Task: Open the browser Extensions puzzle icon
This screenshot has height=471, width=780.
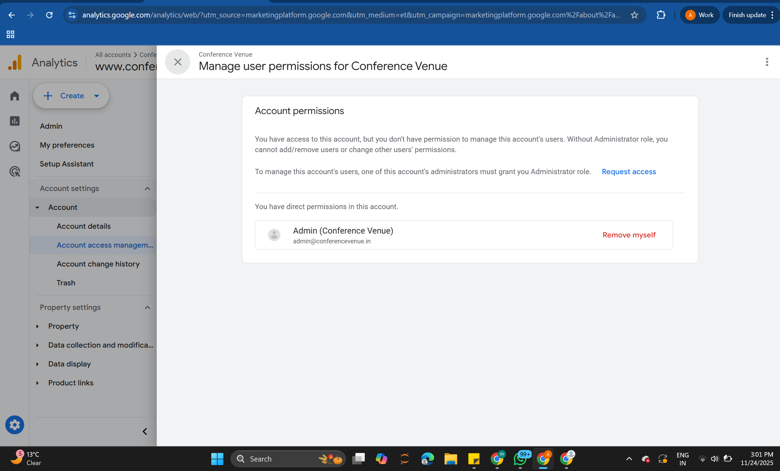Action: (661, 15)
